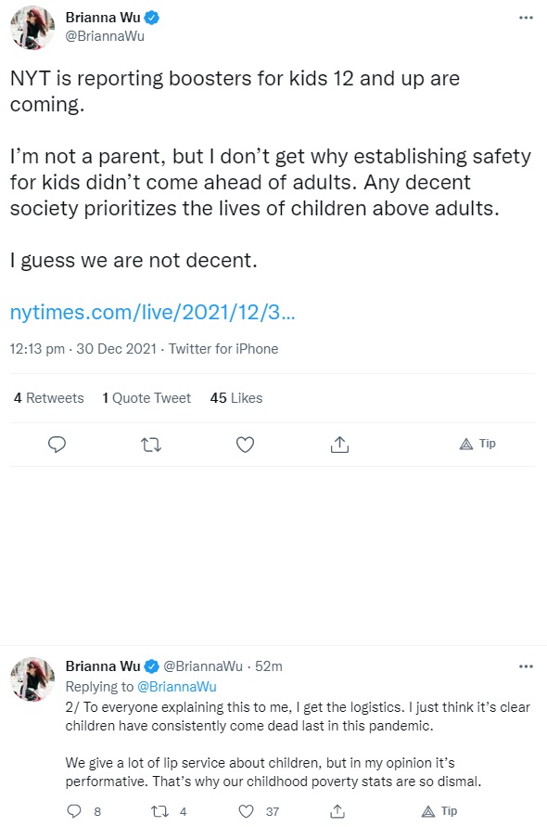View the 45 Likes list
Screen dimensions: 547x827
(236, 397)
